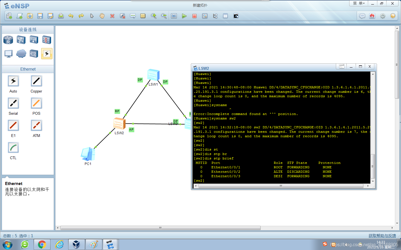Choose the E1 cable type
The height and width of the screenshot is (250, 401).
(13, 126)
